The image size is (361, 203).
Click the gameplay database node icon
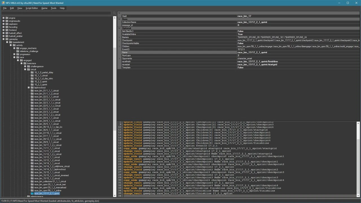(7, 39)
